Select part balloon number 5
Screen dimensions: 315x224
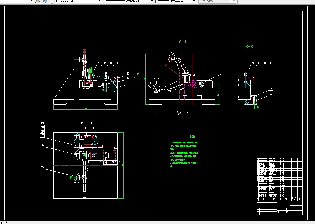click(128, 74)
